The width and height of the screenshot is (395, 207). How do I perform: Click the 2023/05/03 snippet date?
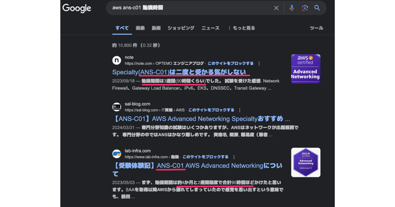[x=124, y=182]
